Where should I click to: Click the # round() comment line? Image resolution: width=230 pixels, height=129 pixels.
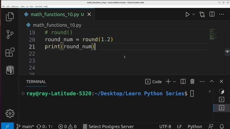[59, 33]
